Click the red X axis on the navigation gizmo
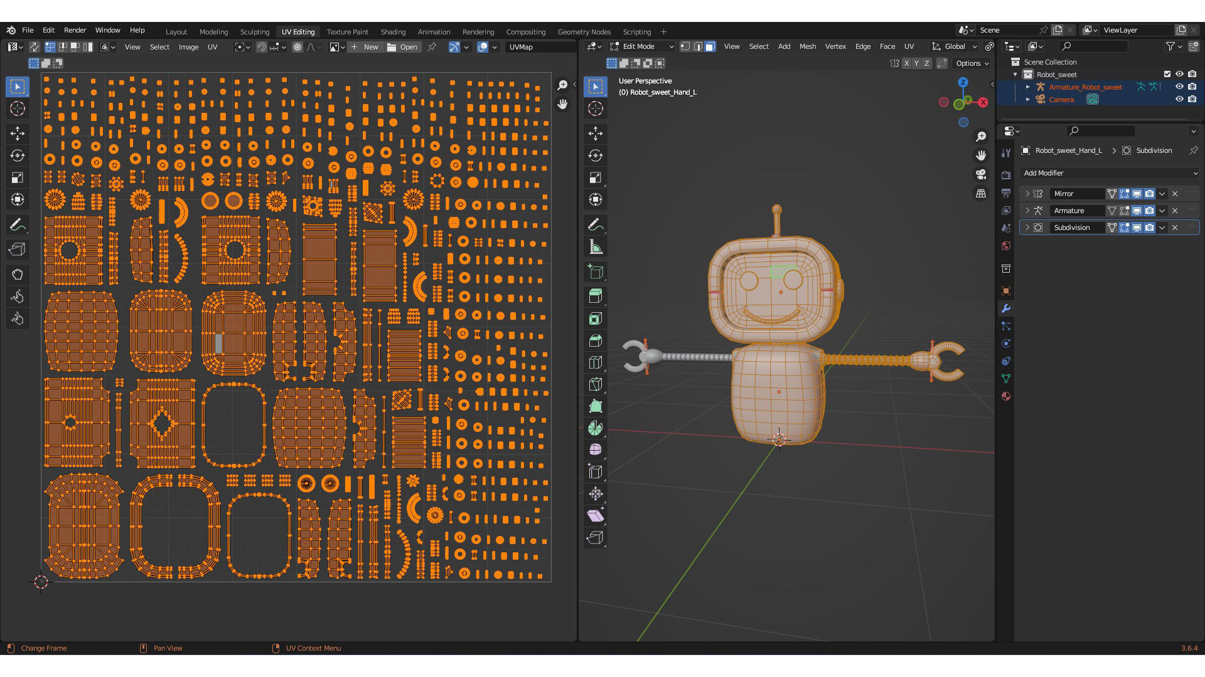1205x677 pixels. [983, 102]
